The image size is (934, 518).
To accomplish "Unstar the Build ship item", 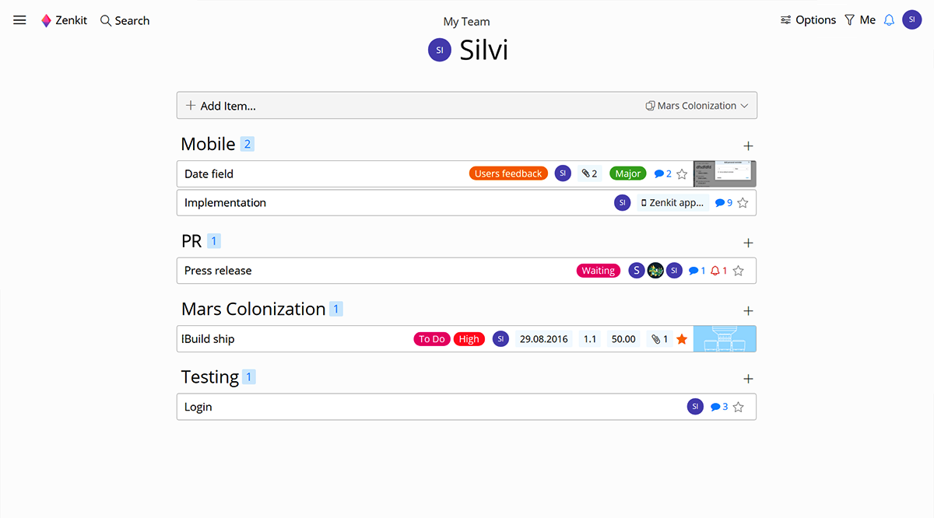I will [x=682, y=339].
